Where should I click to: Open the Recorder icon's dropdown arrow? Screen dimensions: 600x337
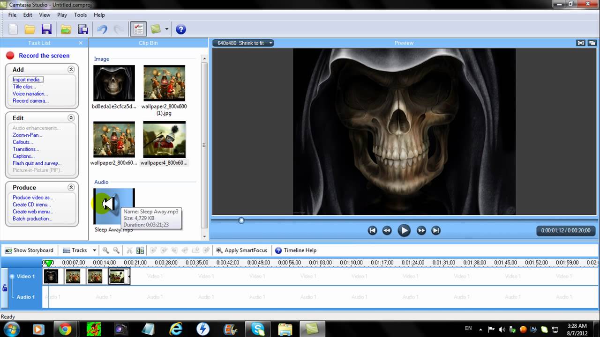coord(166,29)
